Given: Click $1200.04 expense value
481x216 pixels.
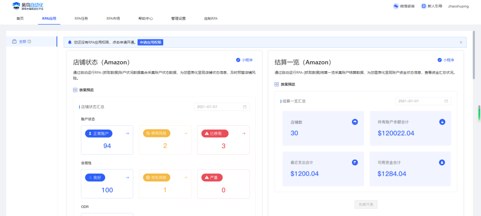Looking at the screenshot, I should [304, 174].
